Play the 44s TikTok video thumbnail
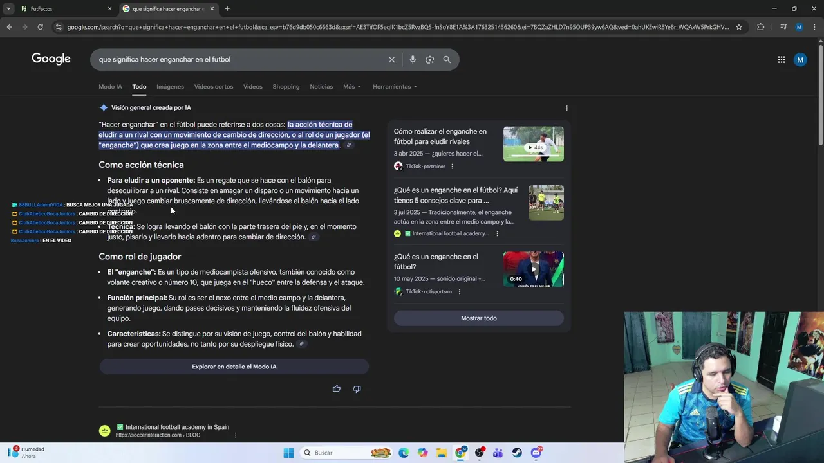This screenshot has height=463, width=824. click(x=534, y=144)
